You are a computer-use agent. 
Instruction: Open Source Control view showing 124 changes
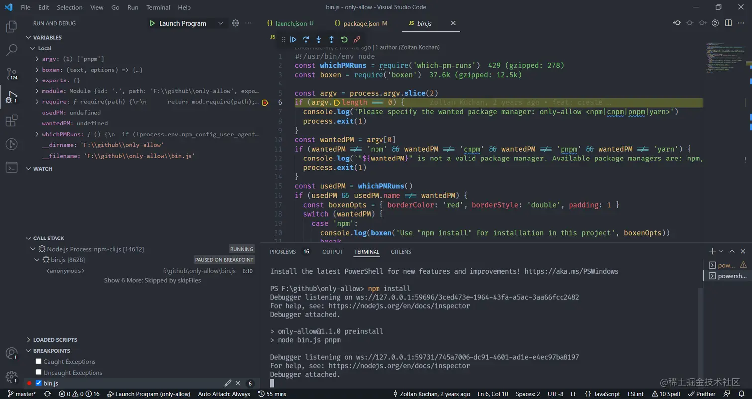pos(11,74)
